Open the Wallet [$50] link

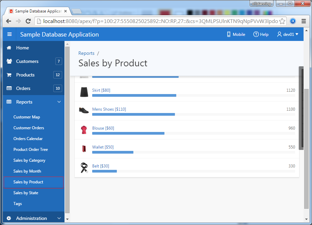[x=103, y=147]
